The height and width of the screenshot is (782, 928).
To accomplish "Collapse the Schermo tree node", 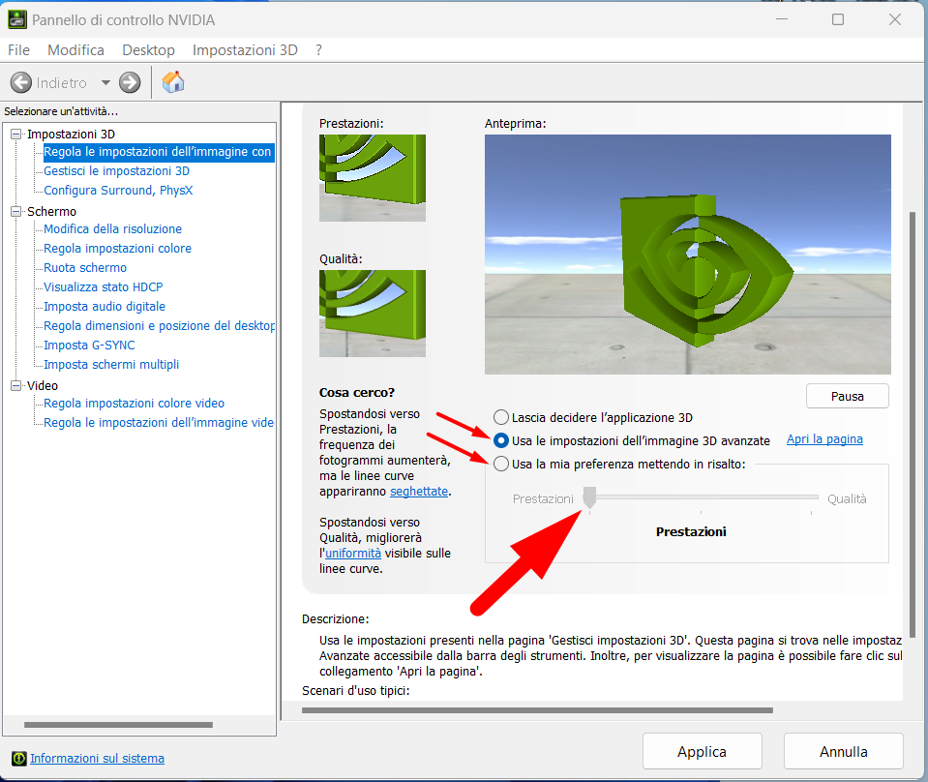I will [16, 211].
